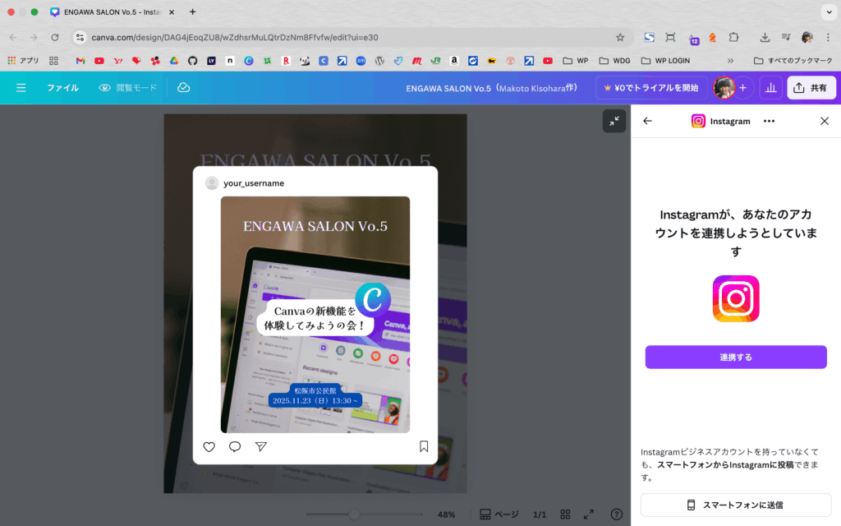Toggle the ページ thumbnails view
841x526 pixels.
[x=499, y=514]
